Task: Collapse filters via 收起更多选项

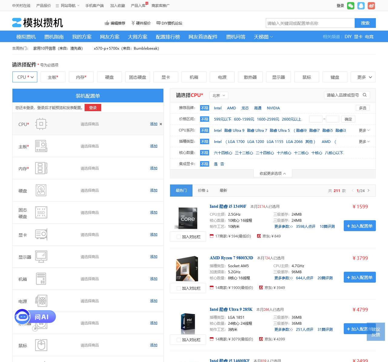Action: point(273,174)
